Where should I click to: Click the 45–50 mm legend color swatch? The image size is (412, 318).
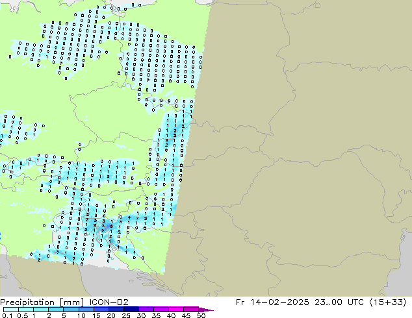pos(191,310)
